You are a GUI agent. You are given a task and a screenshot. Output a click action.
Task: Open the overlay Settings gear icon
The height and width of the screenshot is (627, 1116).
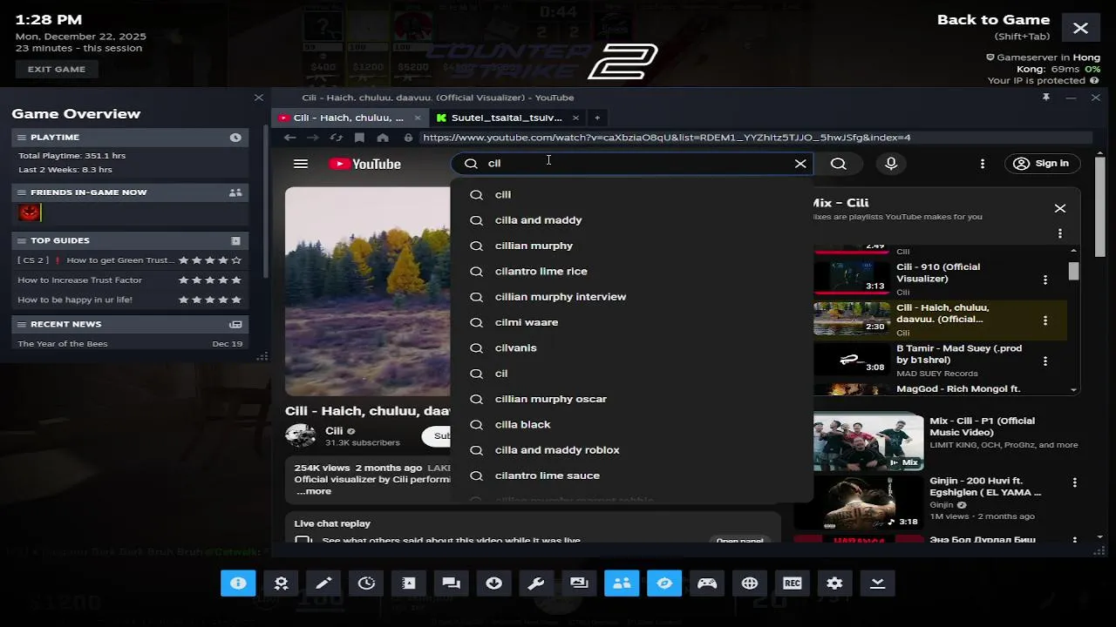pyautogui.click(x=834, y=583)
